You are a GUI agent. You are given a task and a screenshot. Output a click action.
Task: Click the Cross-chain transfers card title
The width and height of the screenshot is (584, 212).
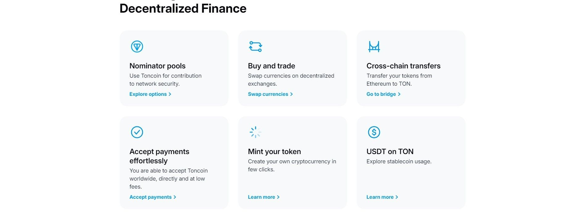pos(403,66)
